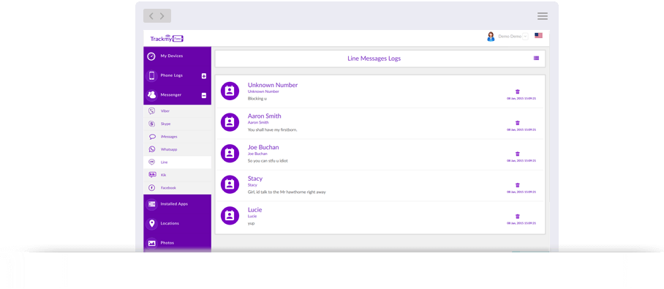Screen dimensions: 664x289
Task: Click the Trackmy Fone logo
Action: (x=167, y=39)
